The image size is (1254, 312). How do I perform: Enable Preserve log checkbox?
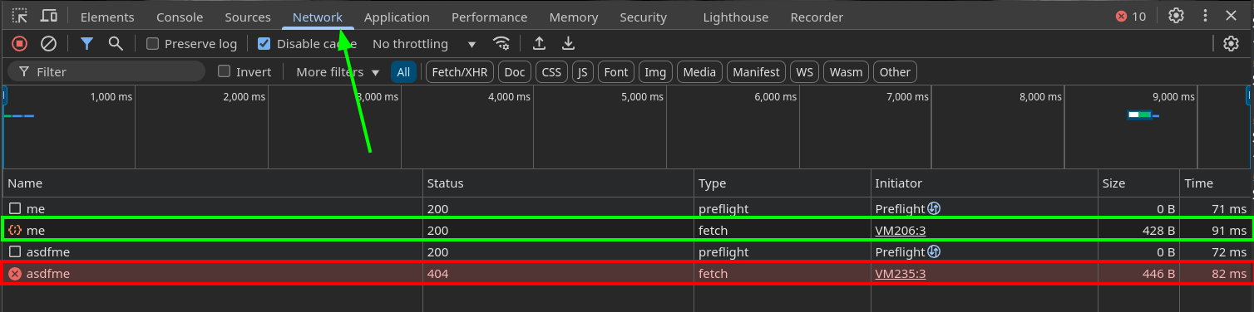click(152, 44)
